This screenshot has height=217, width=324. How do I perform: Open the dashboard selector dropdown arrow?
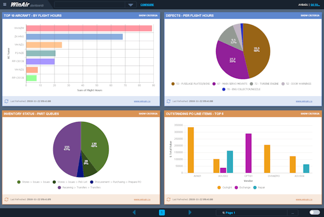(x=131, y=5)
